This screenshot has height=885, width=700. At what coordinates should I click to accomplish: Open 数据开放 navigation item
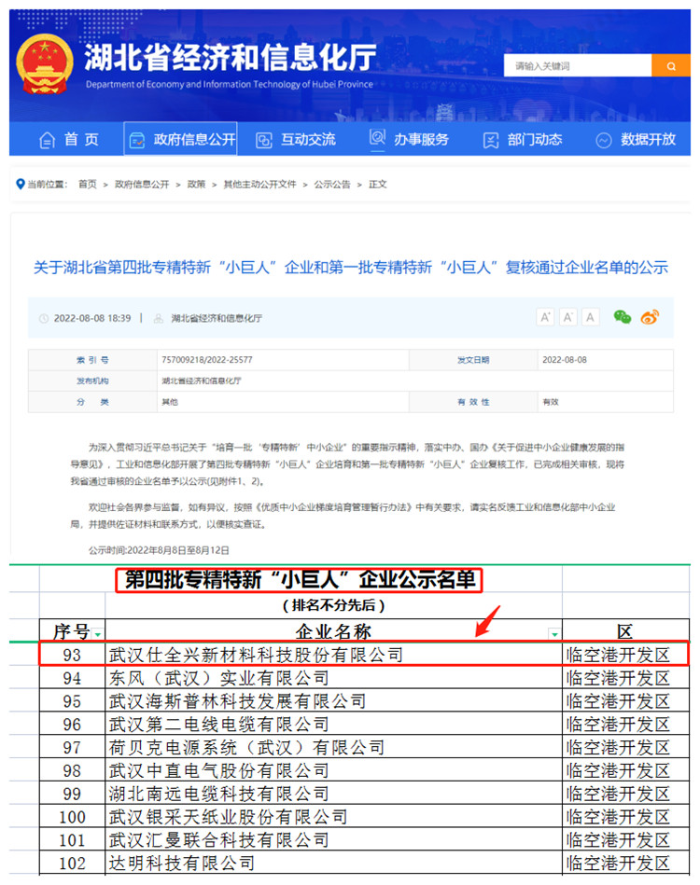(x=636, y=139)
